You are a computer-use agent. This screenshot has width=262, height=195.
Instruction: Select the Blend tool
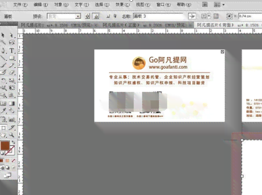[11, 110]
